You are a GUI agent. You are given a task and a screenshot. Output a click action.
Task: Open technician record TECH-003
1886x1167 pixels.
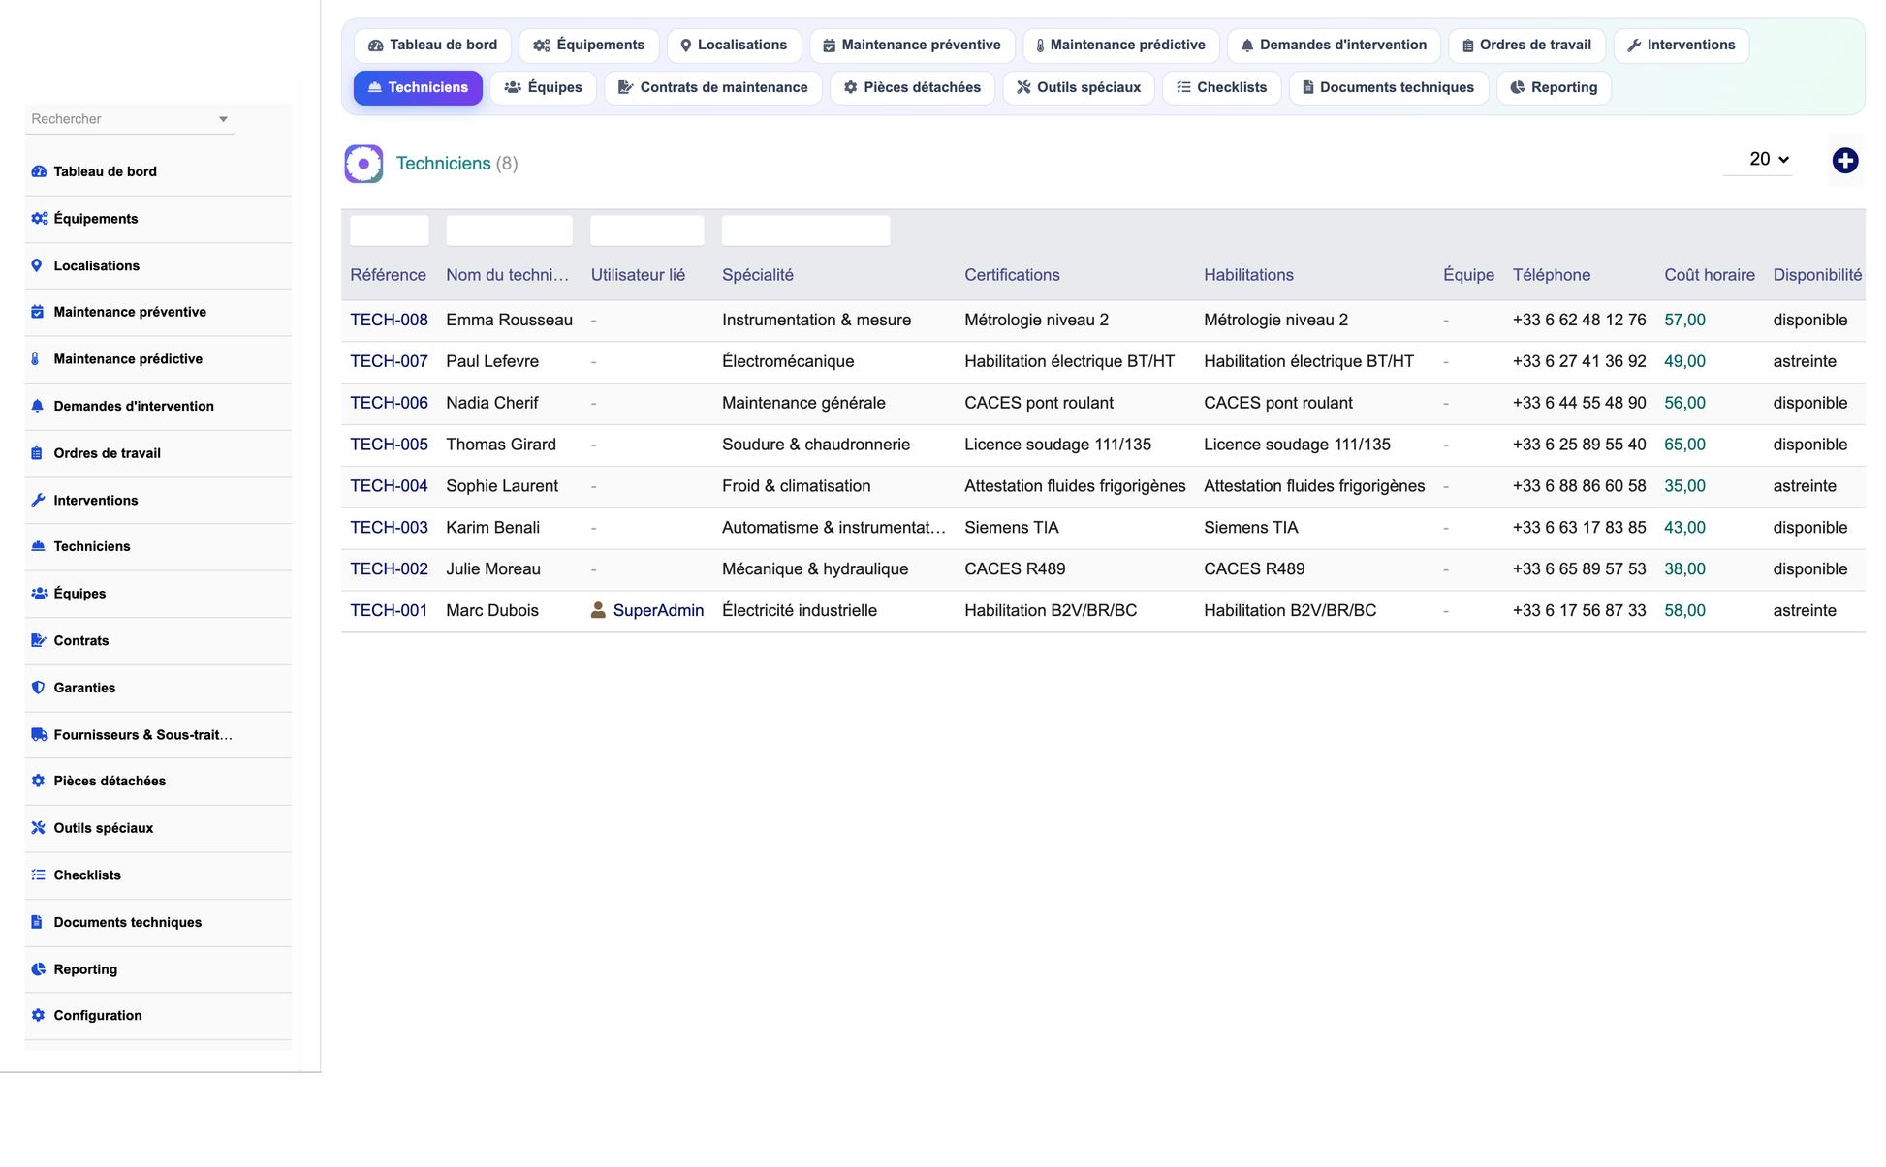pyautogui.click(x=389, y=529)
